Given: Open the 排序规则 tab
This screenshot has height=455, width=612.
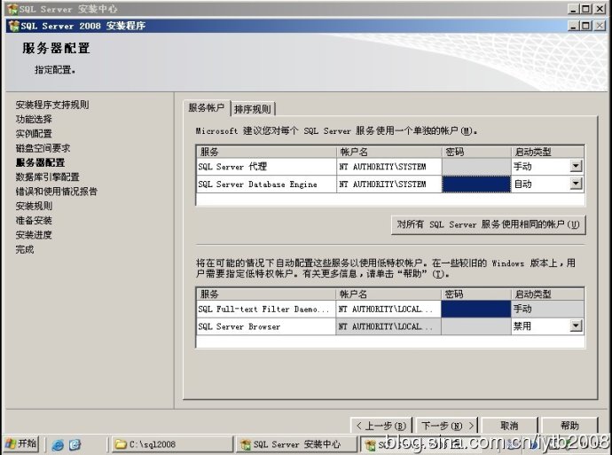Looking at the screenshot, I should (x=253, y=109).
